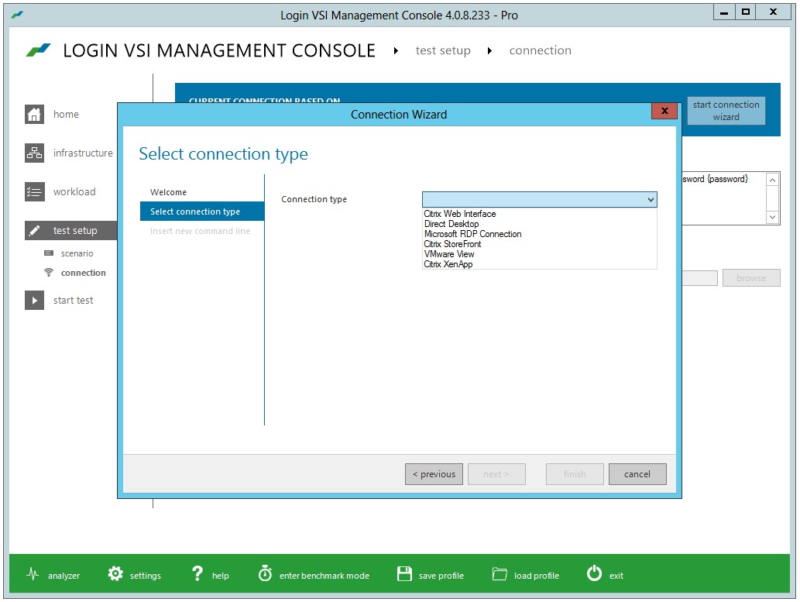Screen dimensions: 800x602
Task: Click the command line scrollbar up arrow
Action: (772, 180)
